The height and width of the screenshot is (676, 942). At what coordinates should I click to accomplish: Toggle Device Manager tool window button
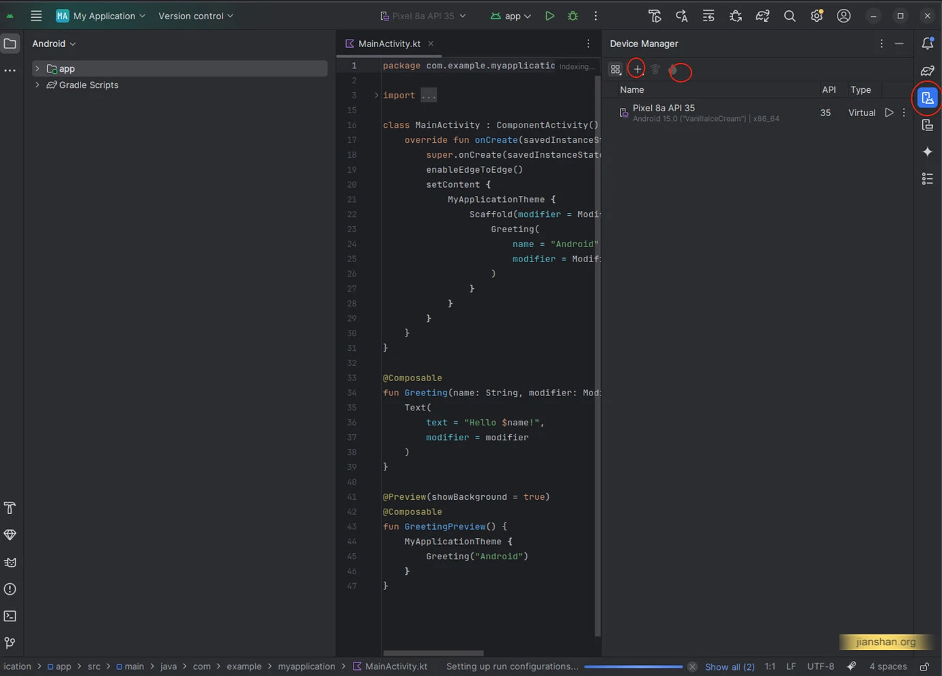(x=928, y=98)
